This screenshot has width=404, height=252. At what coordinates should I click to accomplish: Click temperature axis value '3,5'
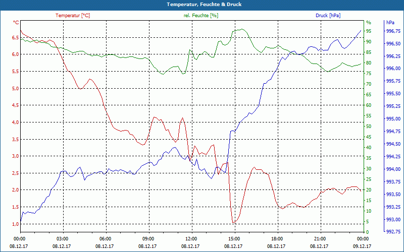point(16,140)
